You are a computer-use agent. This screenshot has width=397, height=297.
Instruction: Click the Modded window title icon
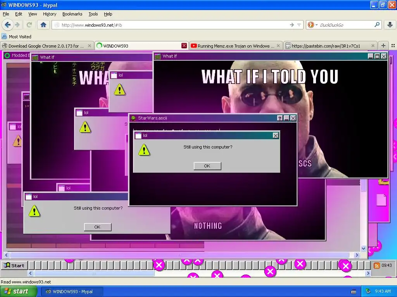[x=7, y=55]
